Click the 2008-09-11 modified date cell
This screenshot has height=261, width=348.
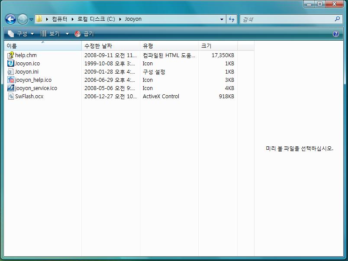tap(110, 55)
